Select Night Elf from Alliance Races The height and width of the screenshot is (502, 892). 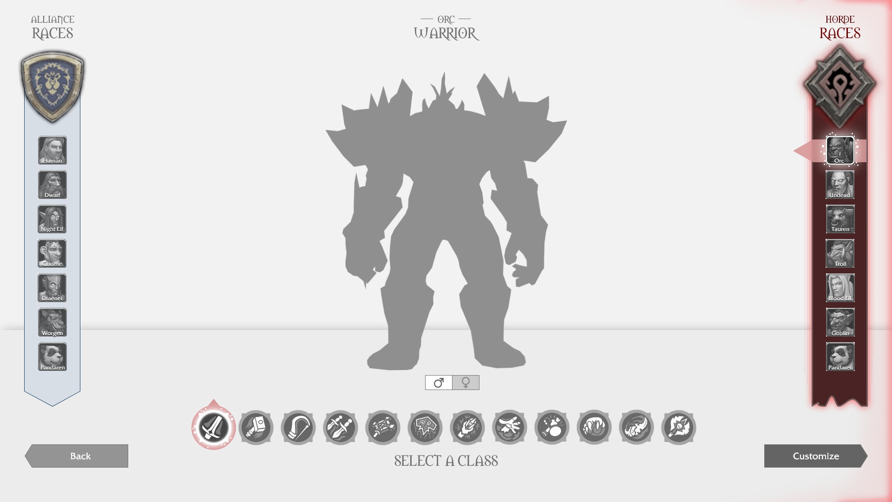tap(52, 219)
